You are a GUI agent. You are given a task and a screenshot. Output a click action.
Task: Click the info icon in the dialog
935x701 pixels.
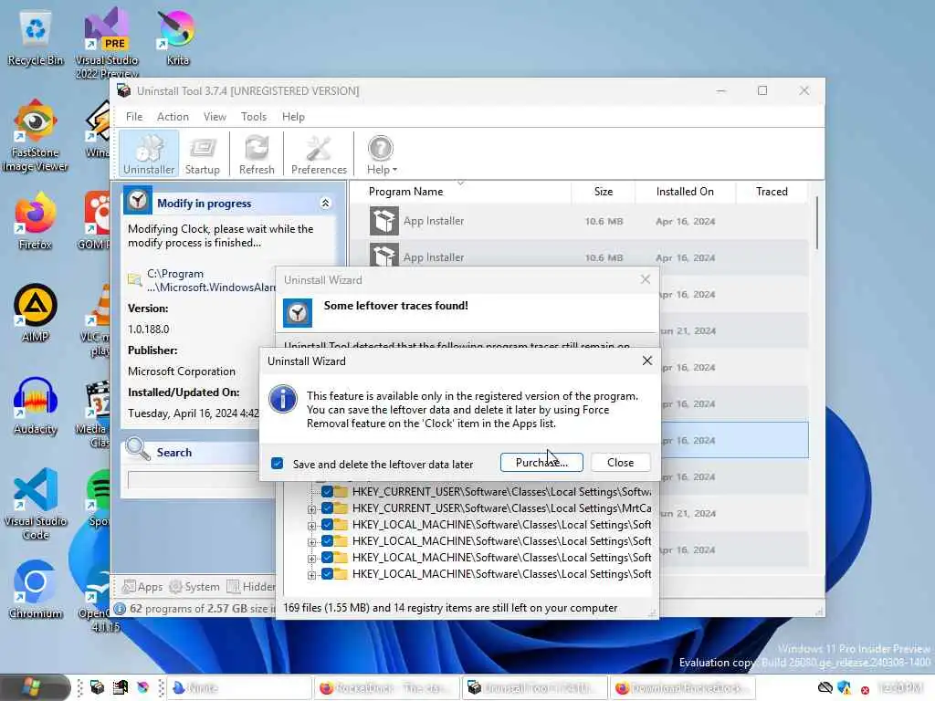pyautogui.click(x=283, y=399)
